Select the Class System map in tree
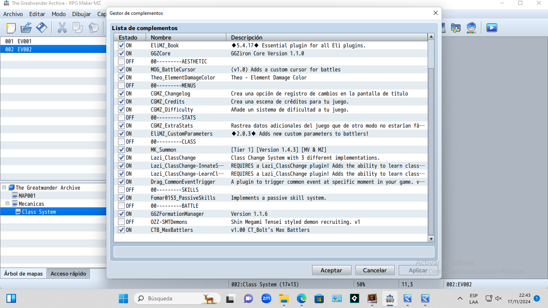548x308 pixels. (x=39, y=212)
